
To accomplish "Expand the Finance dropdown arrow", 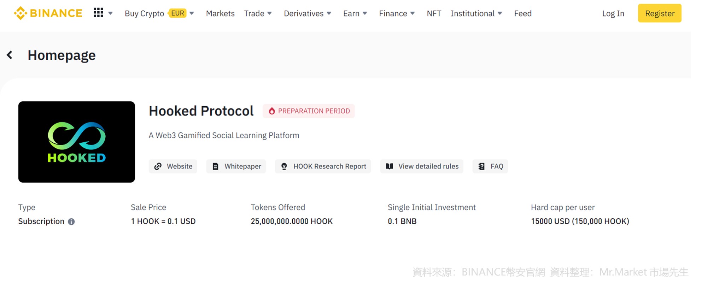I will (x=413, y=13).
